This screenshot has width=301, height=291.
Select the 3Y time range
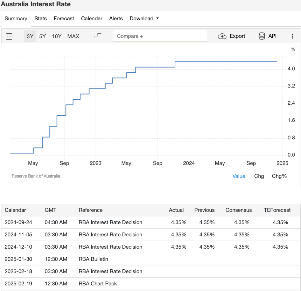pos(30,36)
